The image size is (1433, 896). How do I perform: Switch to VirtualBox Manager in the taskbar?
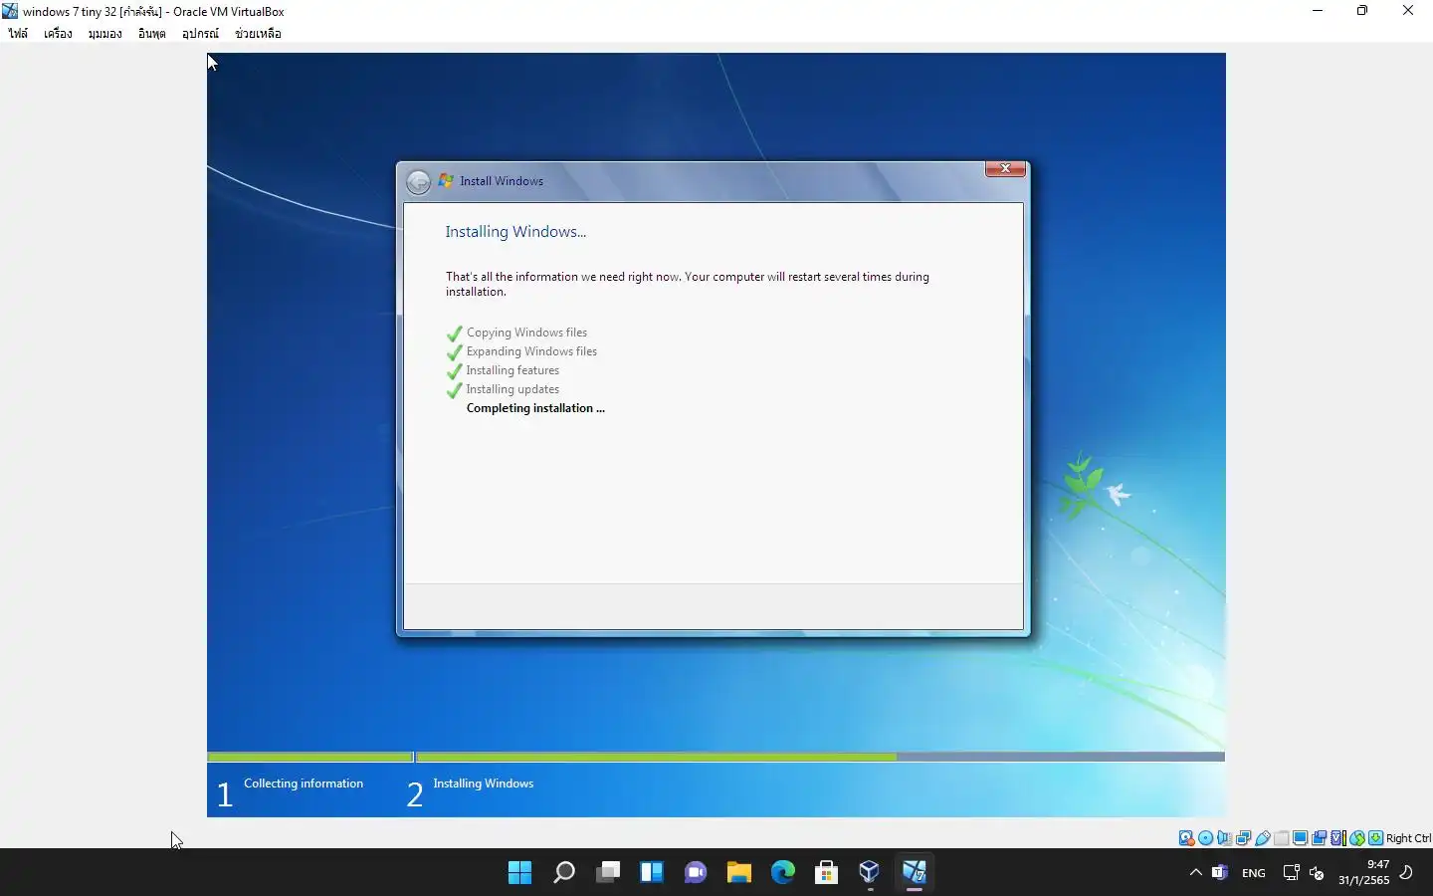(x=870, y=873)
